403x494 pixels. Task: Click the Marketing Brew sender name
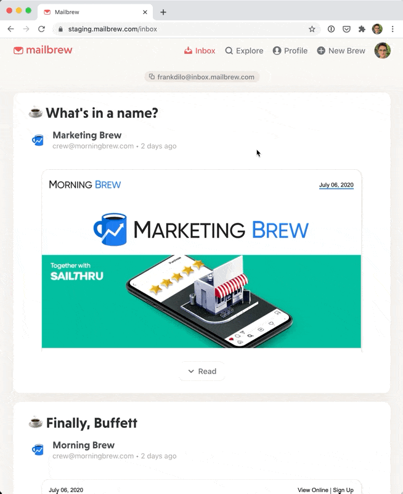(87, 135)
